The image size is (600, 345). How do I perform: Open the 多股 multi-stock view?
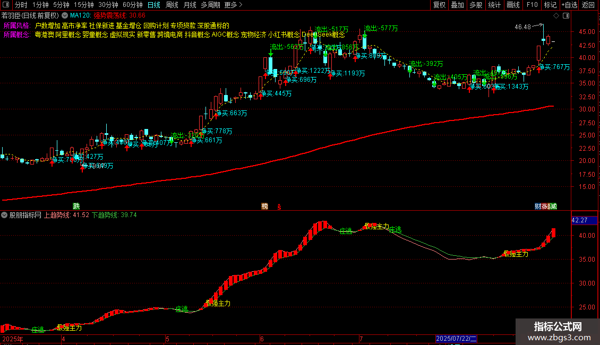coord(476,5)
